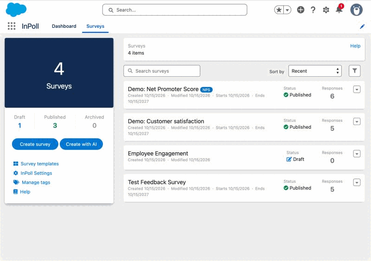Image resolution: width=371 pixels, height=261 pixels.
Task: Switch to the Dashboard tab
Action: coord(64,26)
